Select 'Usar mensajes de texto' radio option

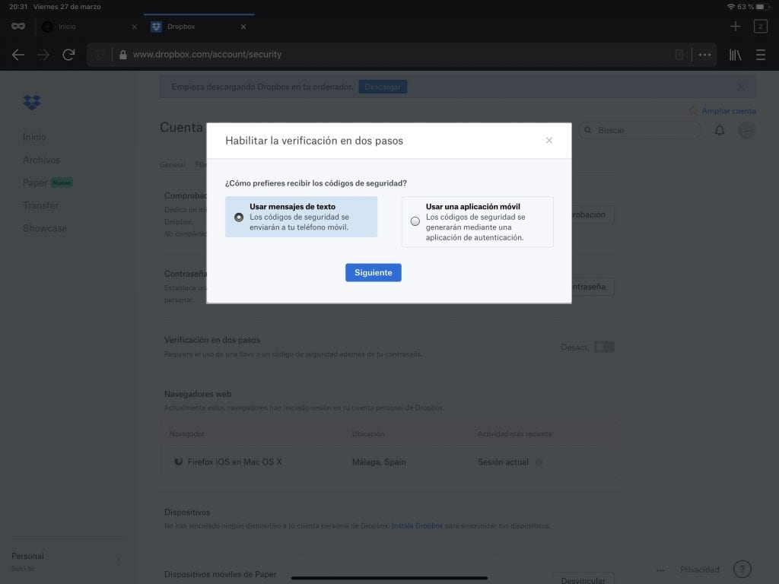[x=239, y=217]
